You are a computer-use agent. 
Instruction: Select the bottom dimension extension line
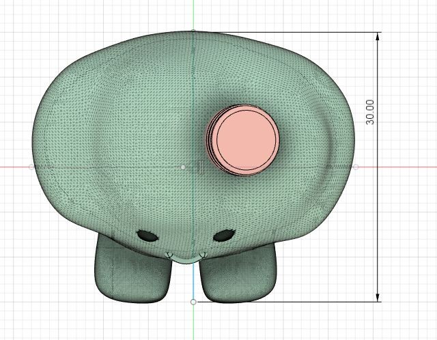[x=287, y=301]
